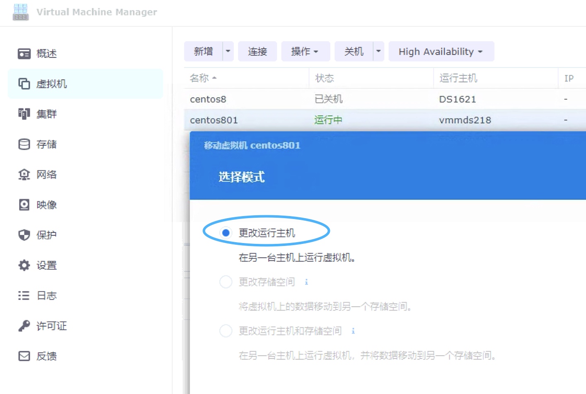Click the 选择模式 heading text
The image size is (586, 394).
[x=242, y=177]
